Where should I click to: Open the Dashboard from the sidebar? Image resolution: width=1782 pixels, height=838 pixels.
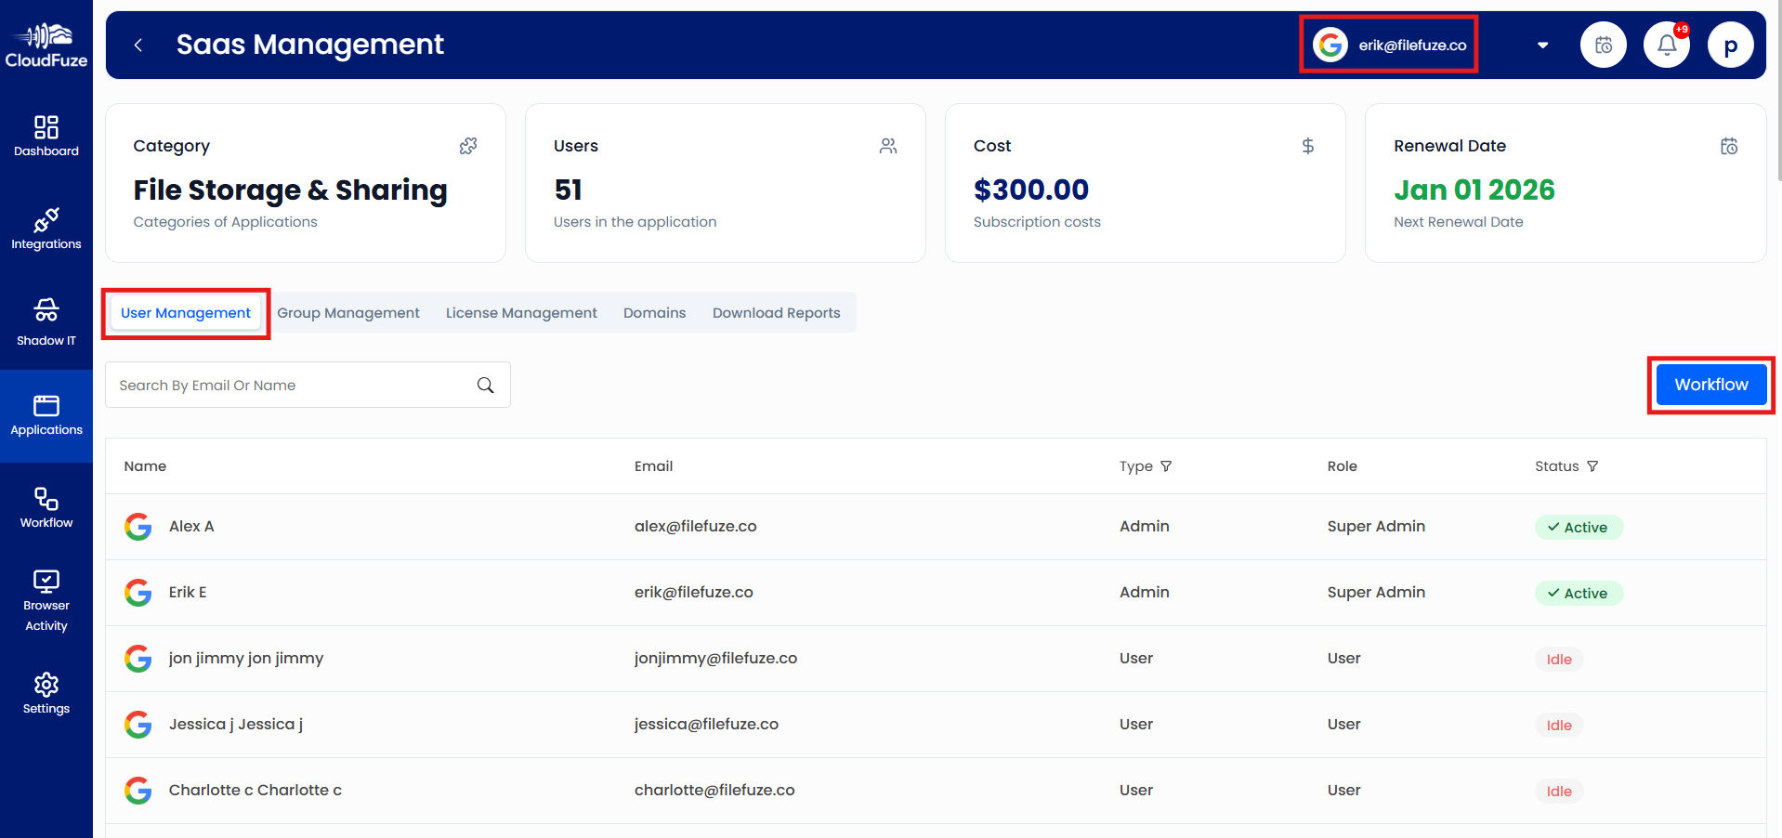[46, 136]
